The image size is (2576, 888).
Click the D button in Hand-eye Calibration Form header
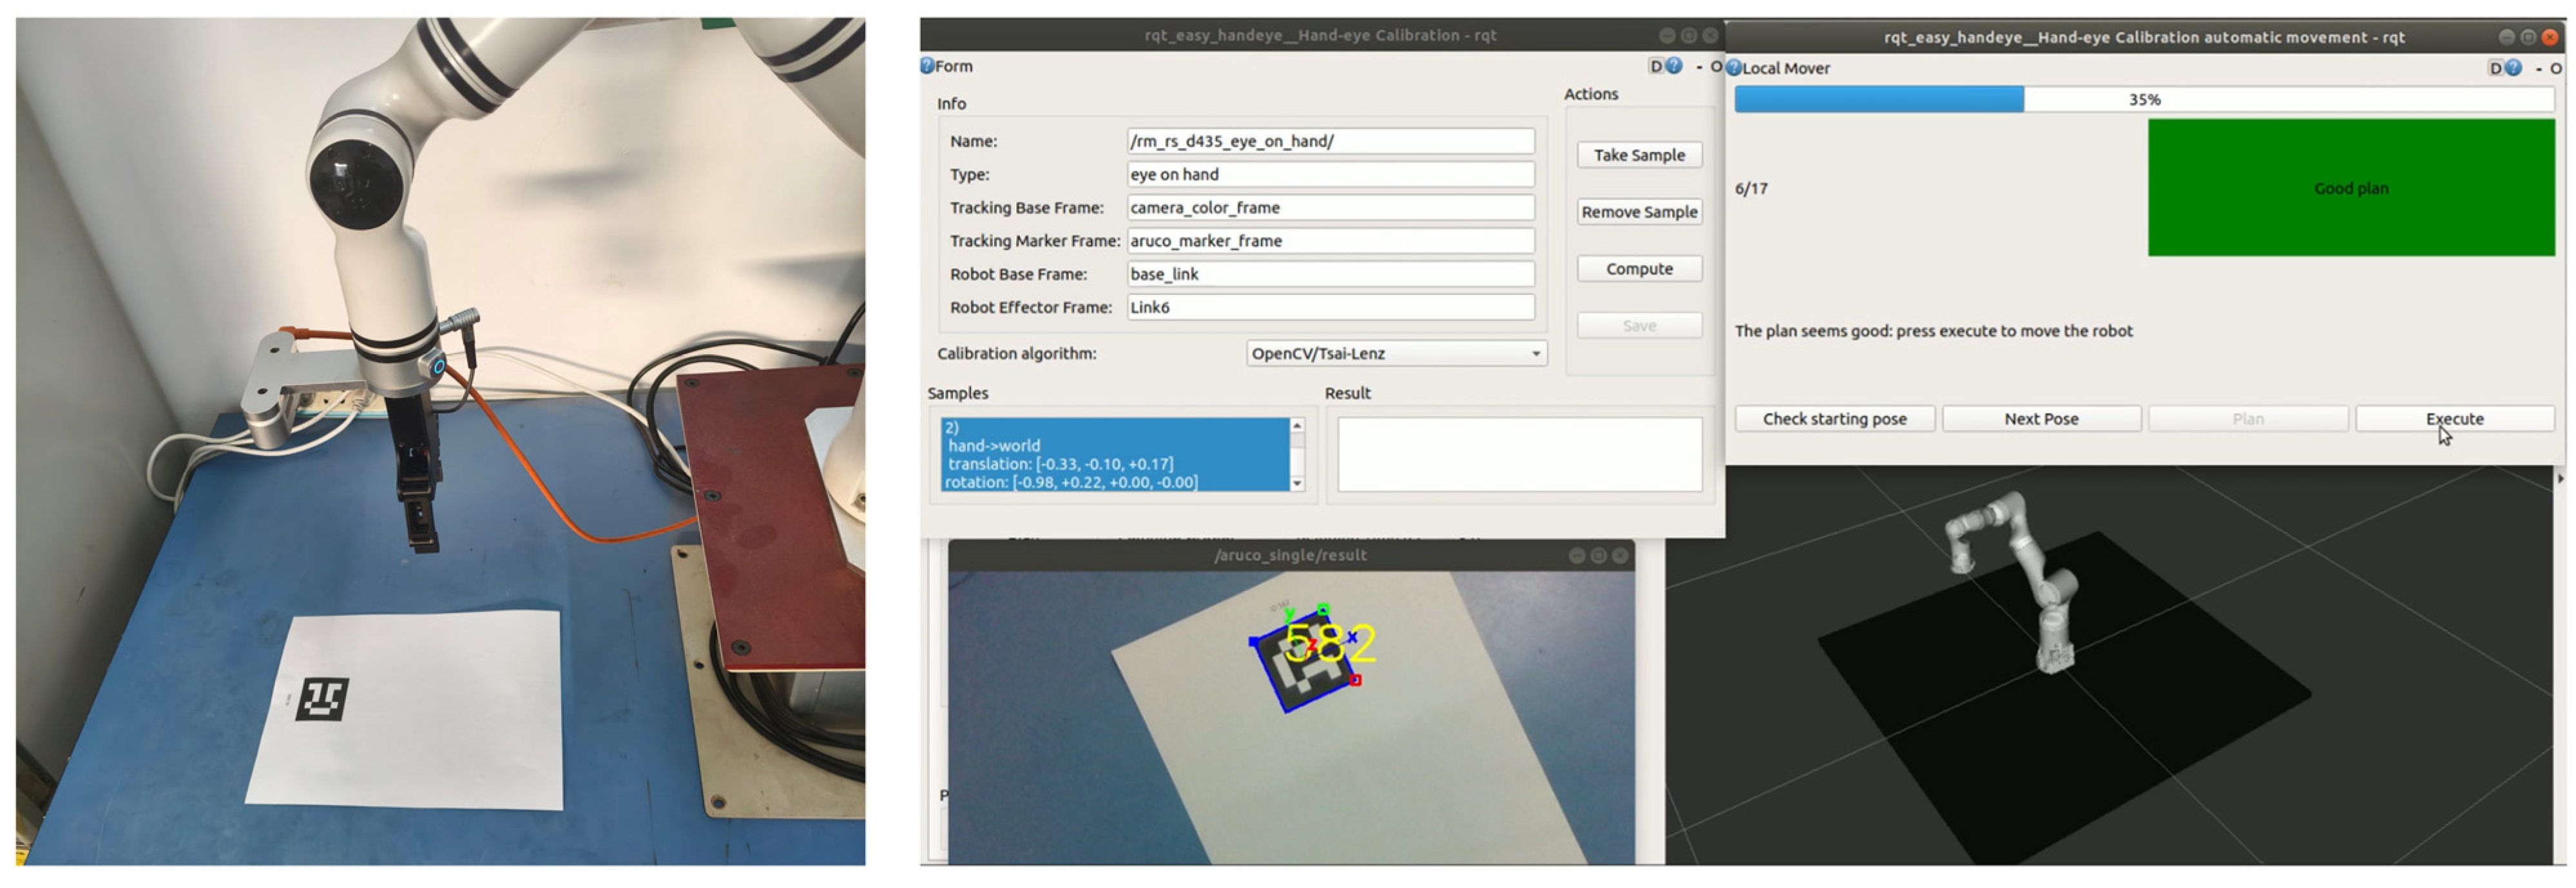(x=1656, y=66)
